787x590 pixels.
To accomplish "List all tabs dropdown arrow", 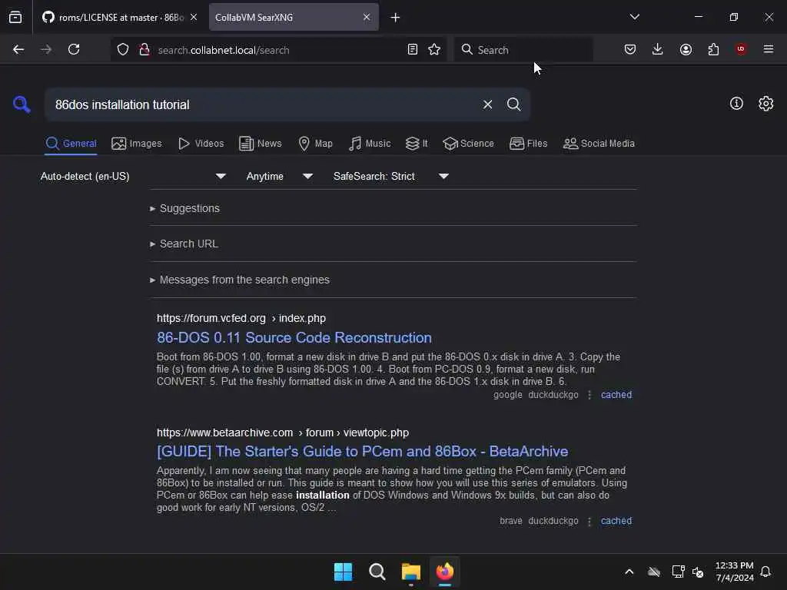I will (x=635, y=17).
